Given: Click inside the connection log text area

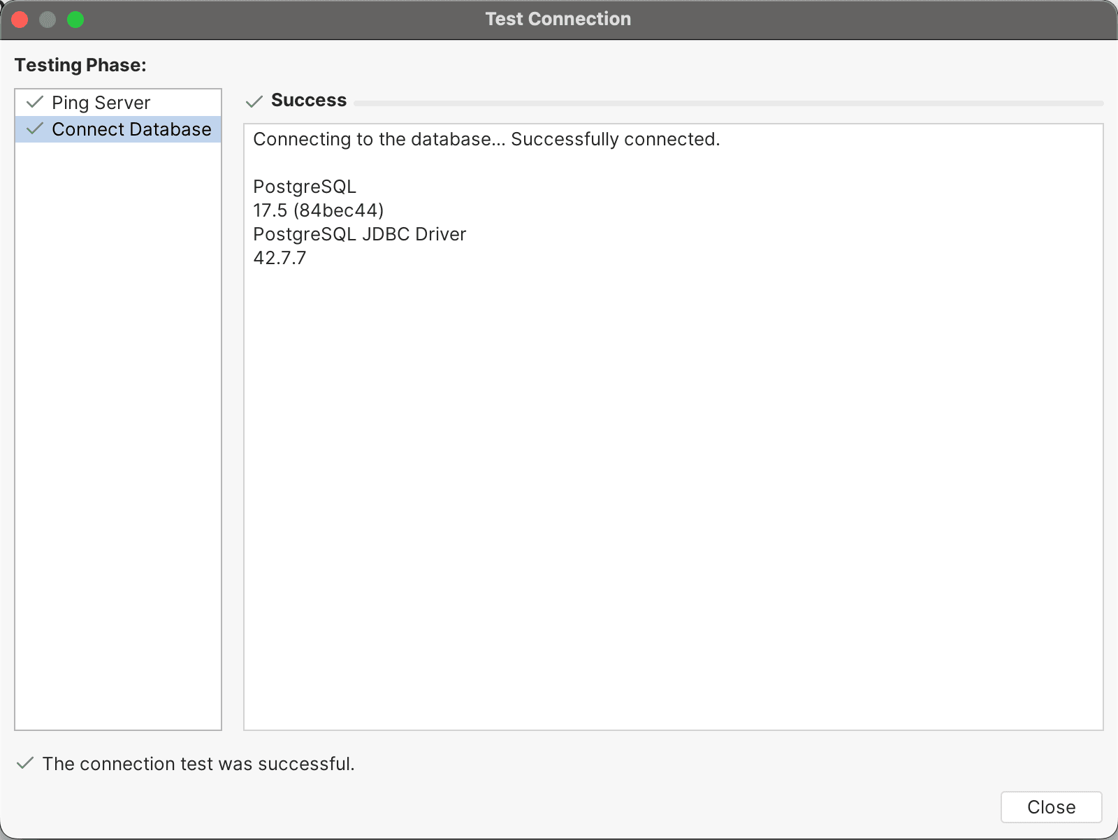Looking at the screenshot, I should tap(671, 419).
